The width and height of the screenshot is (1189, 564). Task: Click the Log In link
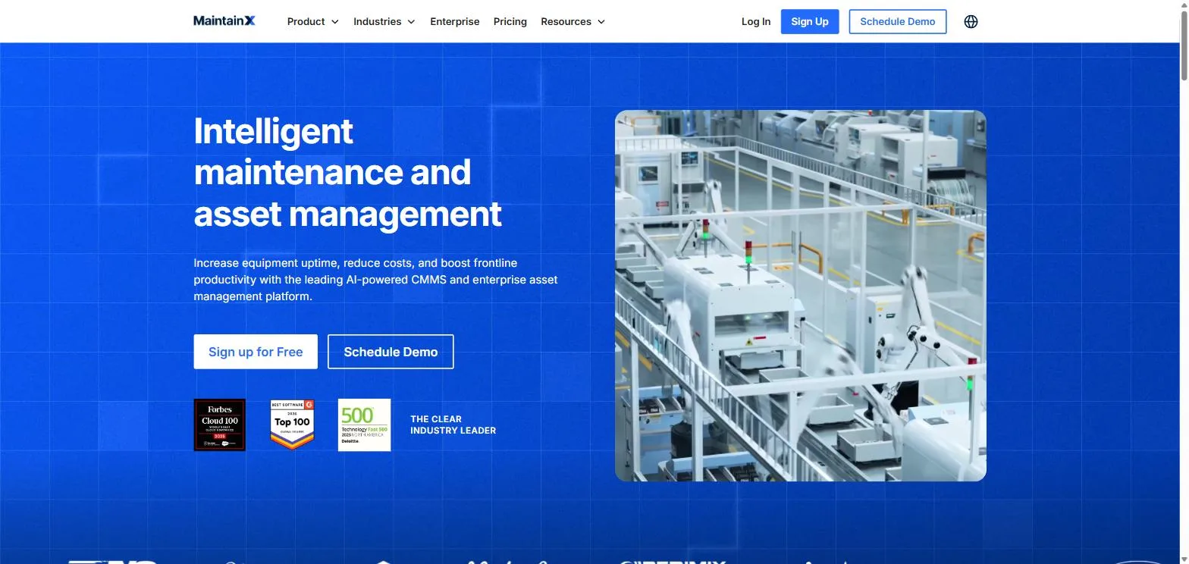pos(756,21)
